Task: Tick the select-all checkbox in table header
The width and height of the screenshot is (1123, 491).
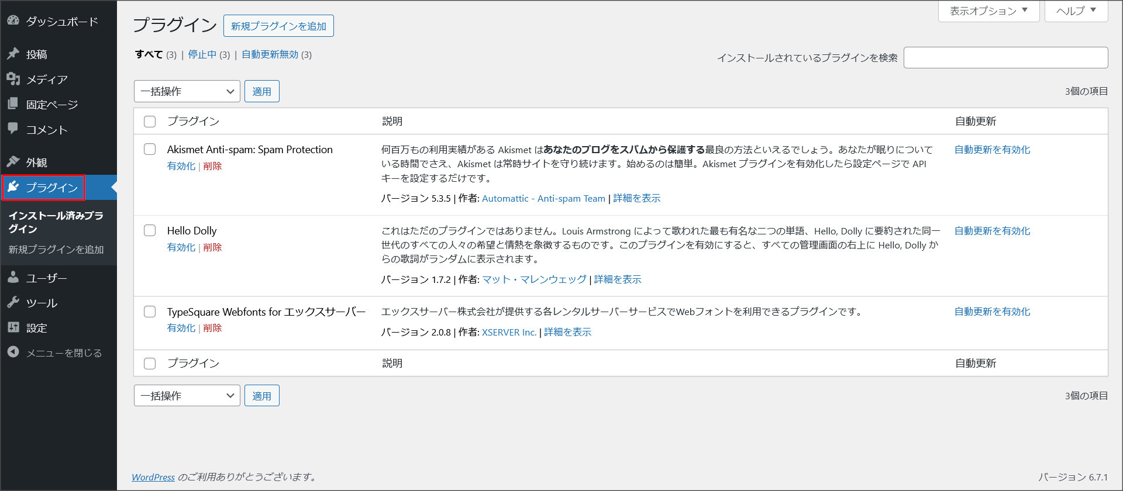Action: 150,122
